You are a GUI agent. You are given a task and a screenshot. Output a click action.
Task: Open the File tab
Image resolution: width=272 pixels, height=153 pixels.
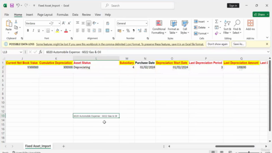7,14
